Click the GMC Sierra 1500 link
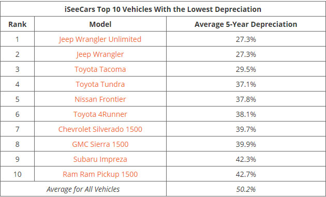The width and height of the screenshot is (326, 197). [x=100, y=144]
